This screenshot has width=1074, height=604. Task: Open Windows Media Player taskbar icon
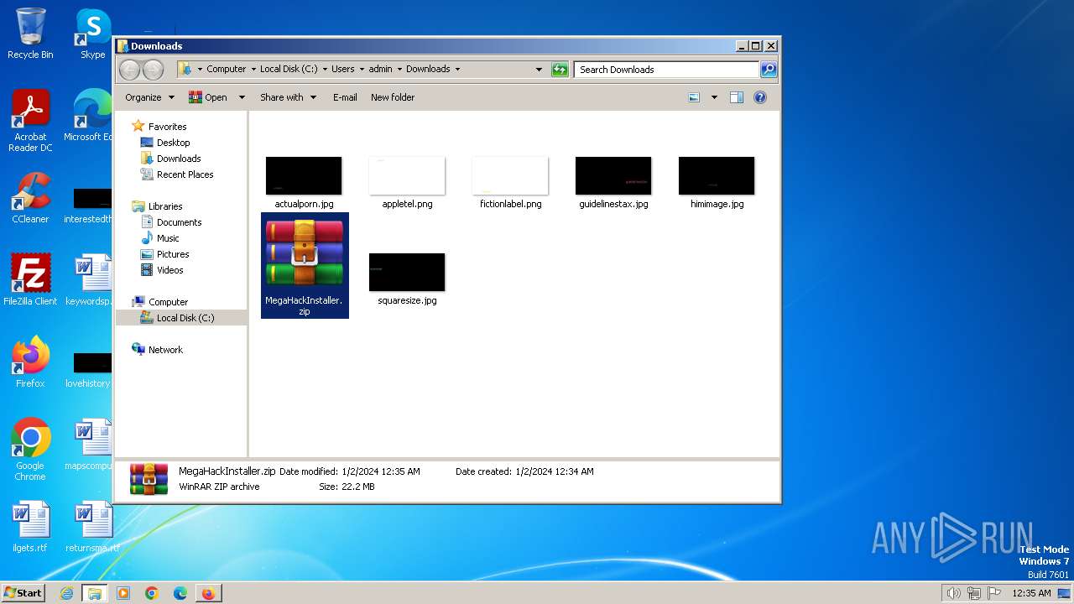123,593
